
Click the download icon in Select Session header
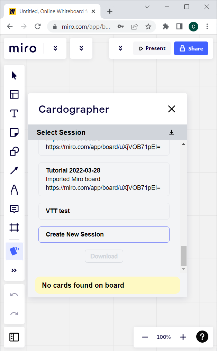[172, 132]
